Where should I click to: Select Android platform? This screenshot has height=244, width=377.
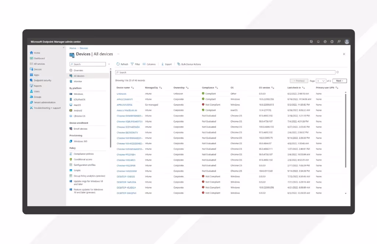click(76, 110)
